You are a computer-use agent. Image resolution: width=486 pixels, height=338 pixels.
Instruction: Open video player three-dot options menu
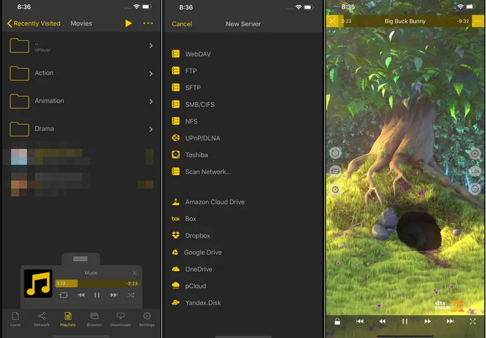[x=477, y=21]
